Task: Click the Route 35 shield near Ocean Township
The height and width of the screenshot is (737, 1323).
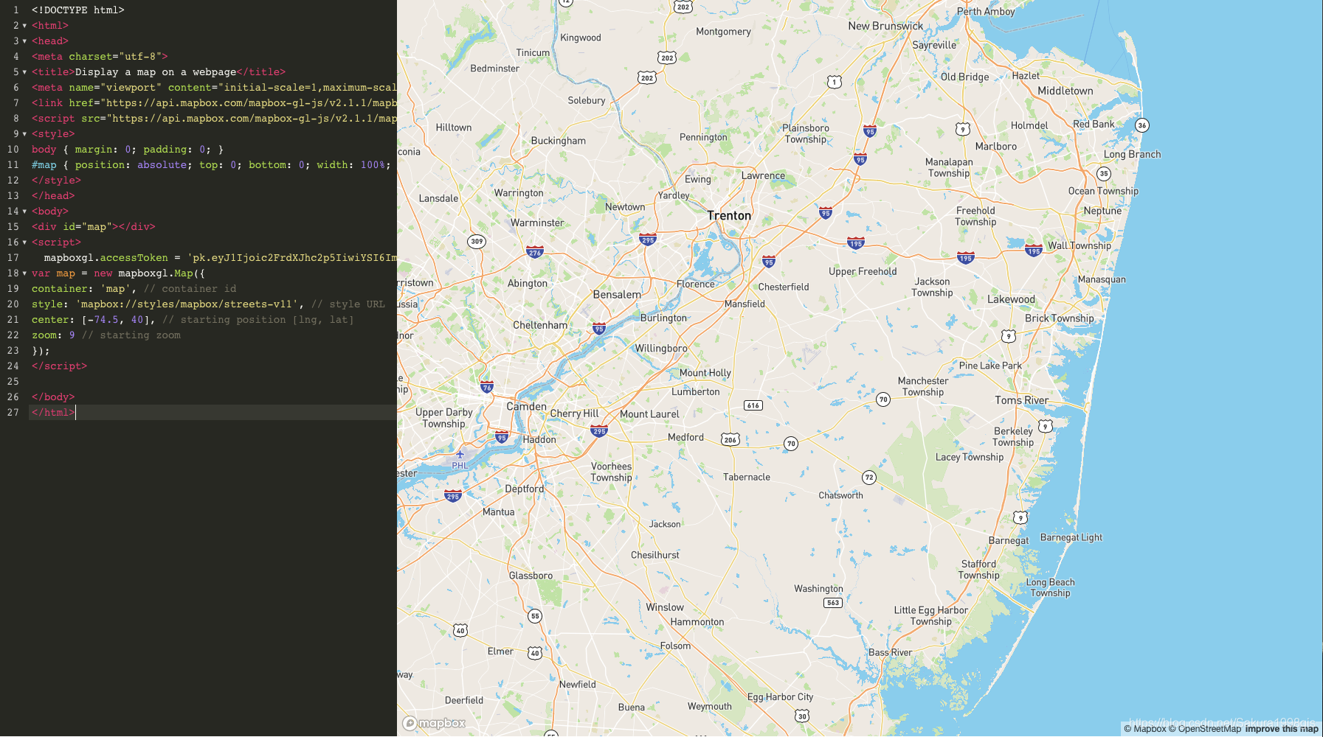Action: pos(1104,174)
